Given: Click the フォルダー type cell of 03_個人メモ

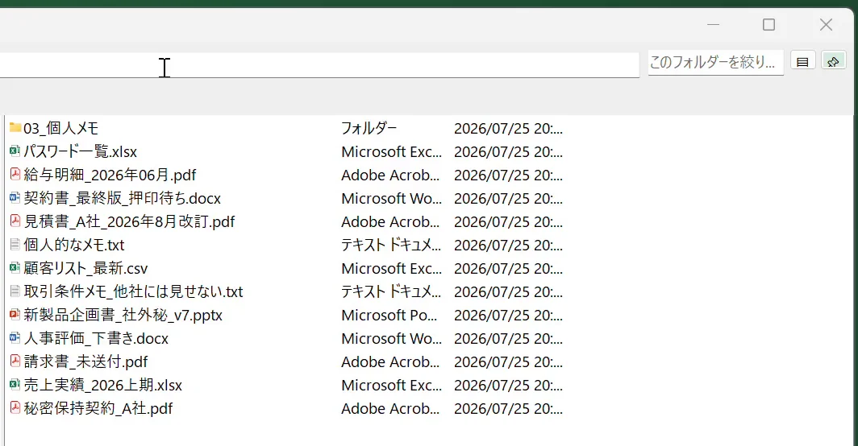Looking at the screenshot, I should (369, 128).
